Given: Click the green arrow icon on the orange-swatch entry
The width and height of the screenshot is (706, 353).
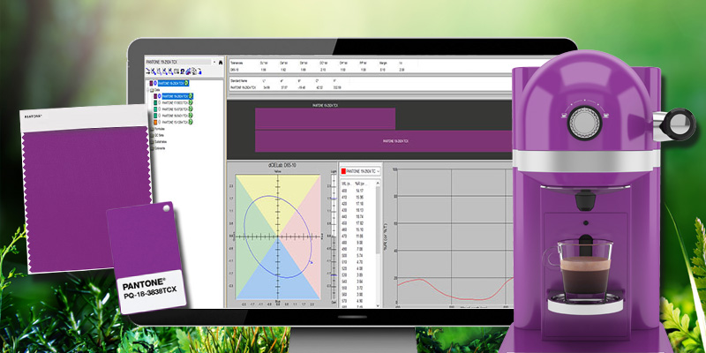Looking at the screenshot, I should [191, 122].
